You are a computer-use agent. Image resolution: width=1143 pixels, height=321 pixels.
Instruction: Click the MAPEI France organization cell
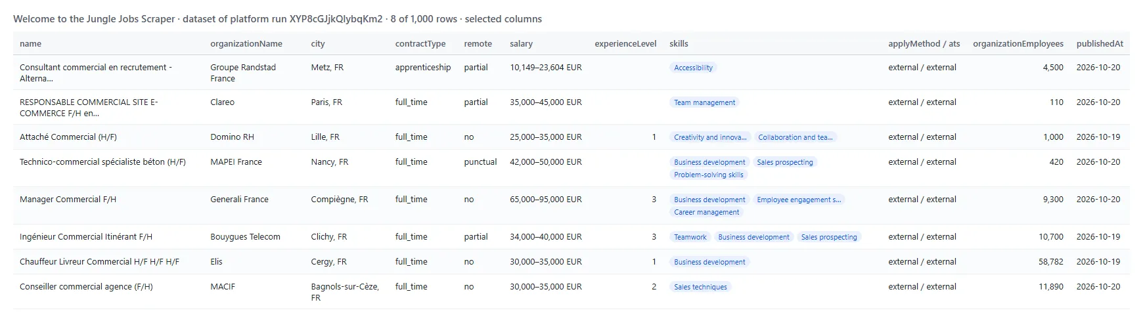pos(236,162)
